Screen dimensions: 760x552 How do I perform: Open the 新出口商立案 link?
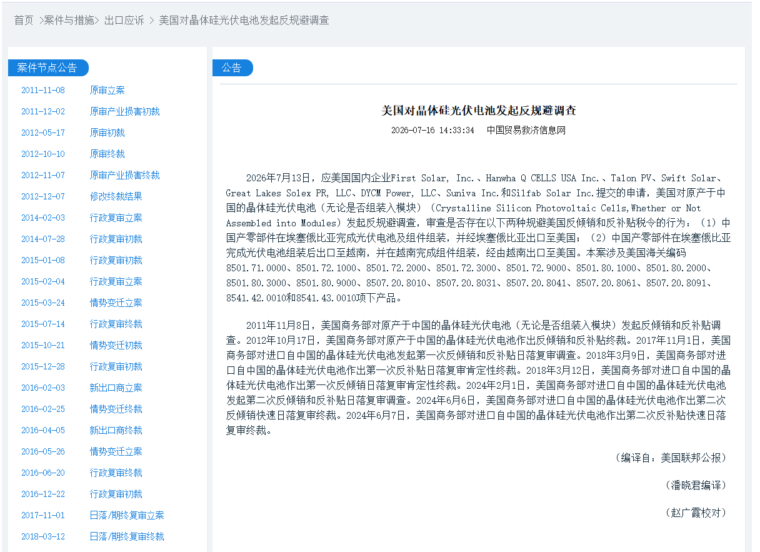(x=116, y=388)
